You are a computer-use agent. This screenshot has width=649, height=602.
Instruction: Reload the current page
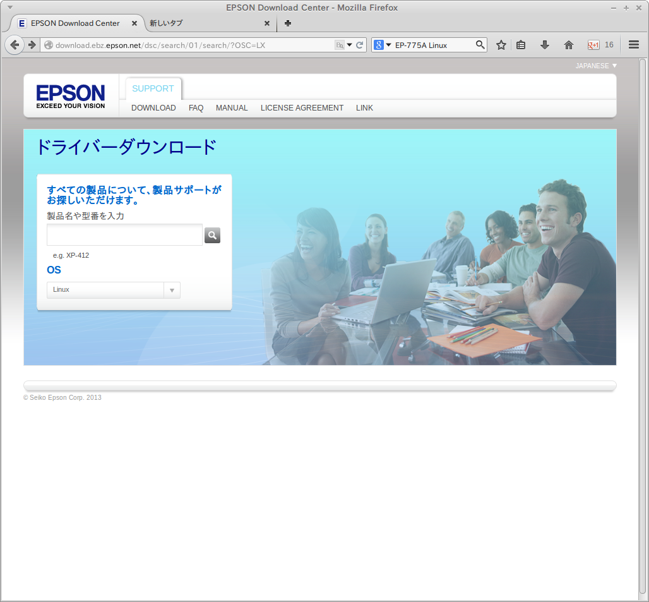pyautogui.click(x=359, y=45)
